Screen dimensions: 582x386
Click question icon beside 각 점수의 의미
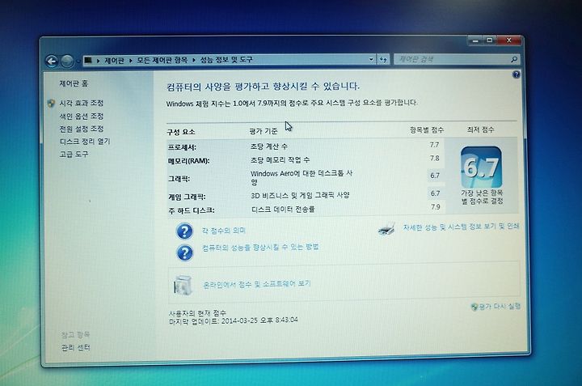pos(184,231)
